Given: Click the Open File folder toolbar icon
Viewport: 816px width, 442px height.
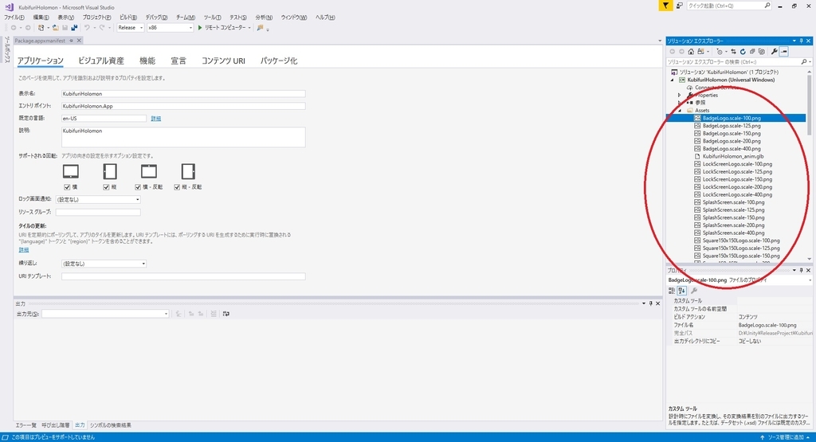Looking at the screenshot, I should tap(55, 28).
